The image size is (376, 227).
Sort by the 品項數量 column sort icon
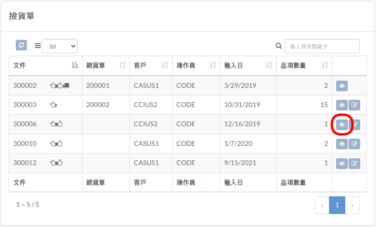325,65
